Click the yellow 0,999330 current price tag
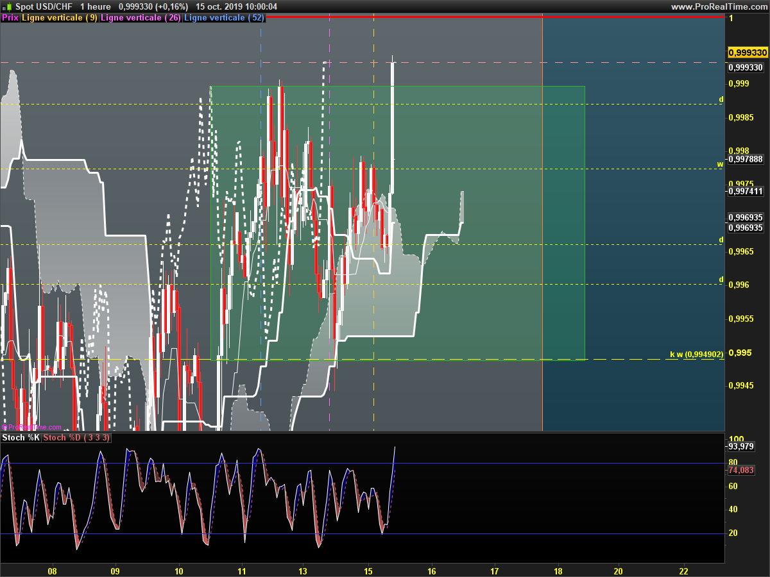This screenshot has width=770, height=577. pyautogui.click(x=748, y=53)
